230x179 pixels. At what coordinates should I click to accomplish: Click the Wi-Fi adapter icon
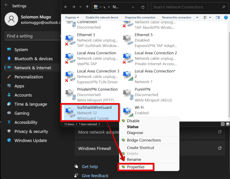click(128, 111)
